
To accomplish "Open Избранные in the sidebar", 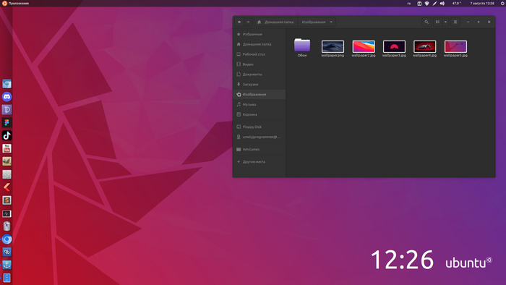I will point(259,34).
